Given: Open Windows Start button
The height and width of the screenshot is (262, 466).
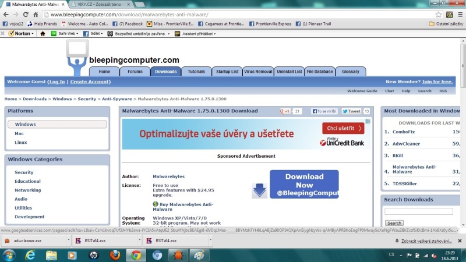Looking at the screenshot, I should (9, 255).
